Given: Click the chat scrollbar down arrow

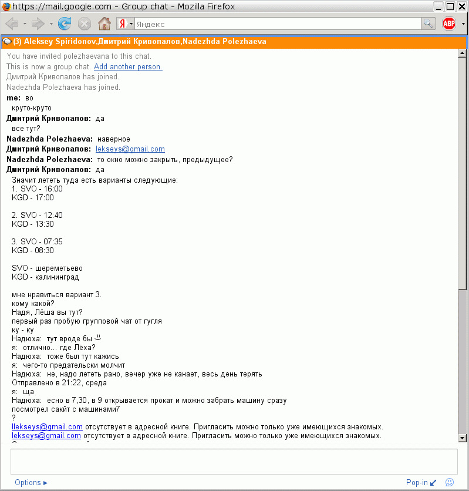Looking at the screenshot, I should pyautogui.click(x=462, y=438).
